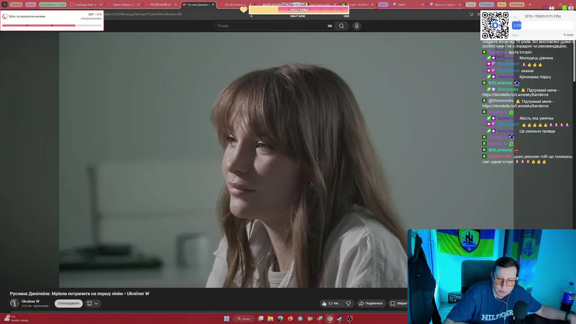Image resolution: width=576 pixels, height=324 pixels.
Task: Open the Dota2 tab group
Action: 470,4
